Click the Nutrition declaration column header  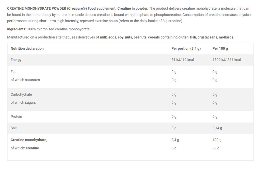coord(27,48)
